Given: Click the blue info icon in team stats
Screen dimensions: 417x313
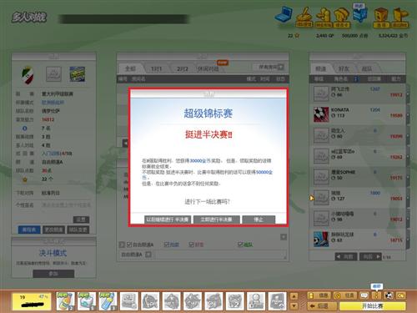Looking at the screenshot, I should pos(25,129).
